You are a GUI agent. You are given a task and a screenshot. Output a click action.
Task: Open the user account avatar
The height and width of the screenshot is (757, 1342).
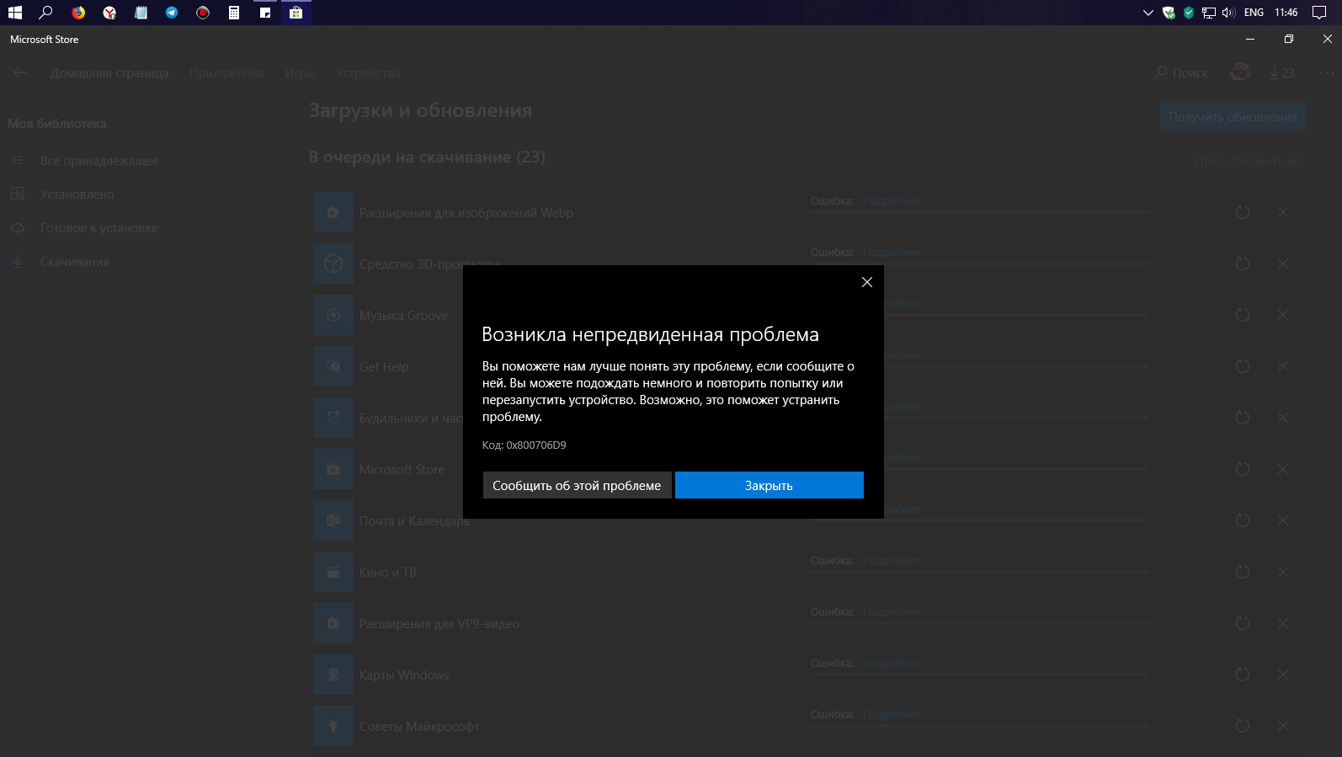[x=1240, y=72]
